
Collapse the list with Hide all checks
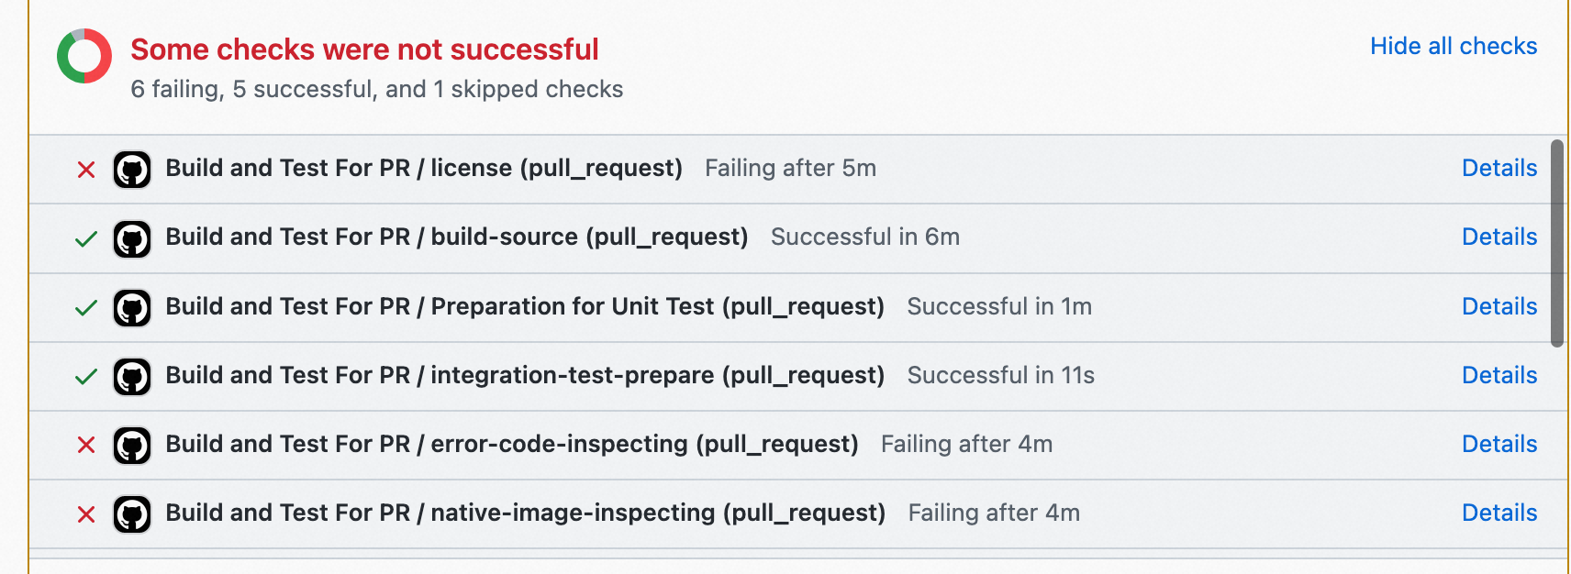pyautogui.click(x=1454, y=46)
